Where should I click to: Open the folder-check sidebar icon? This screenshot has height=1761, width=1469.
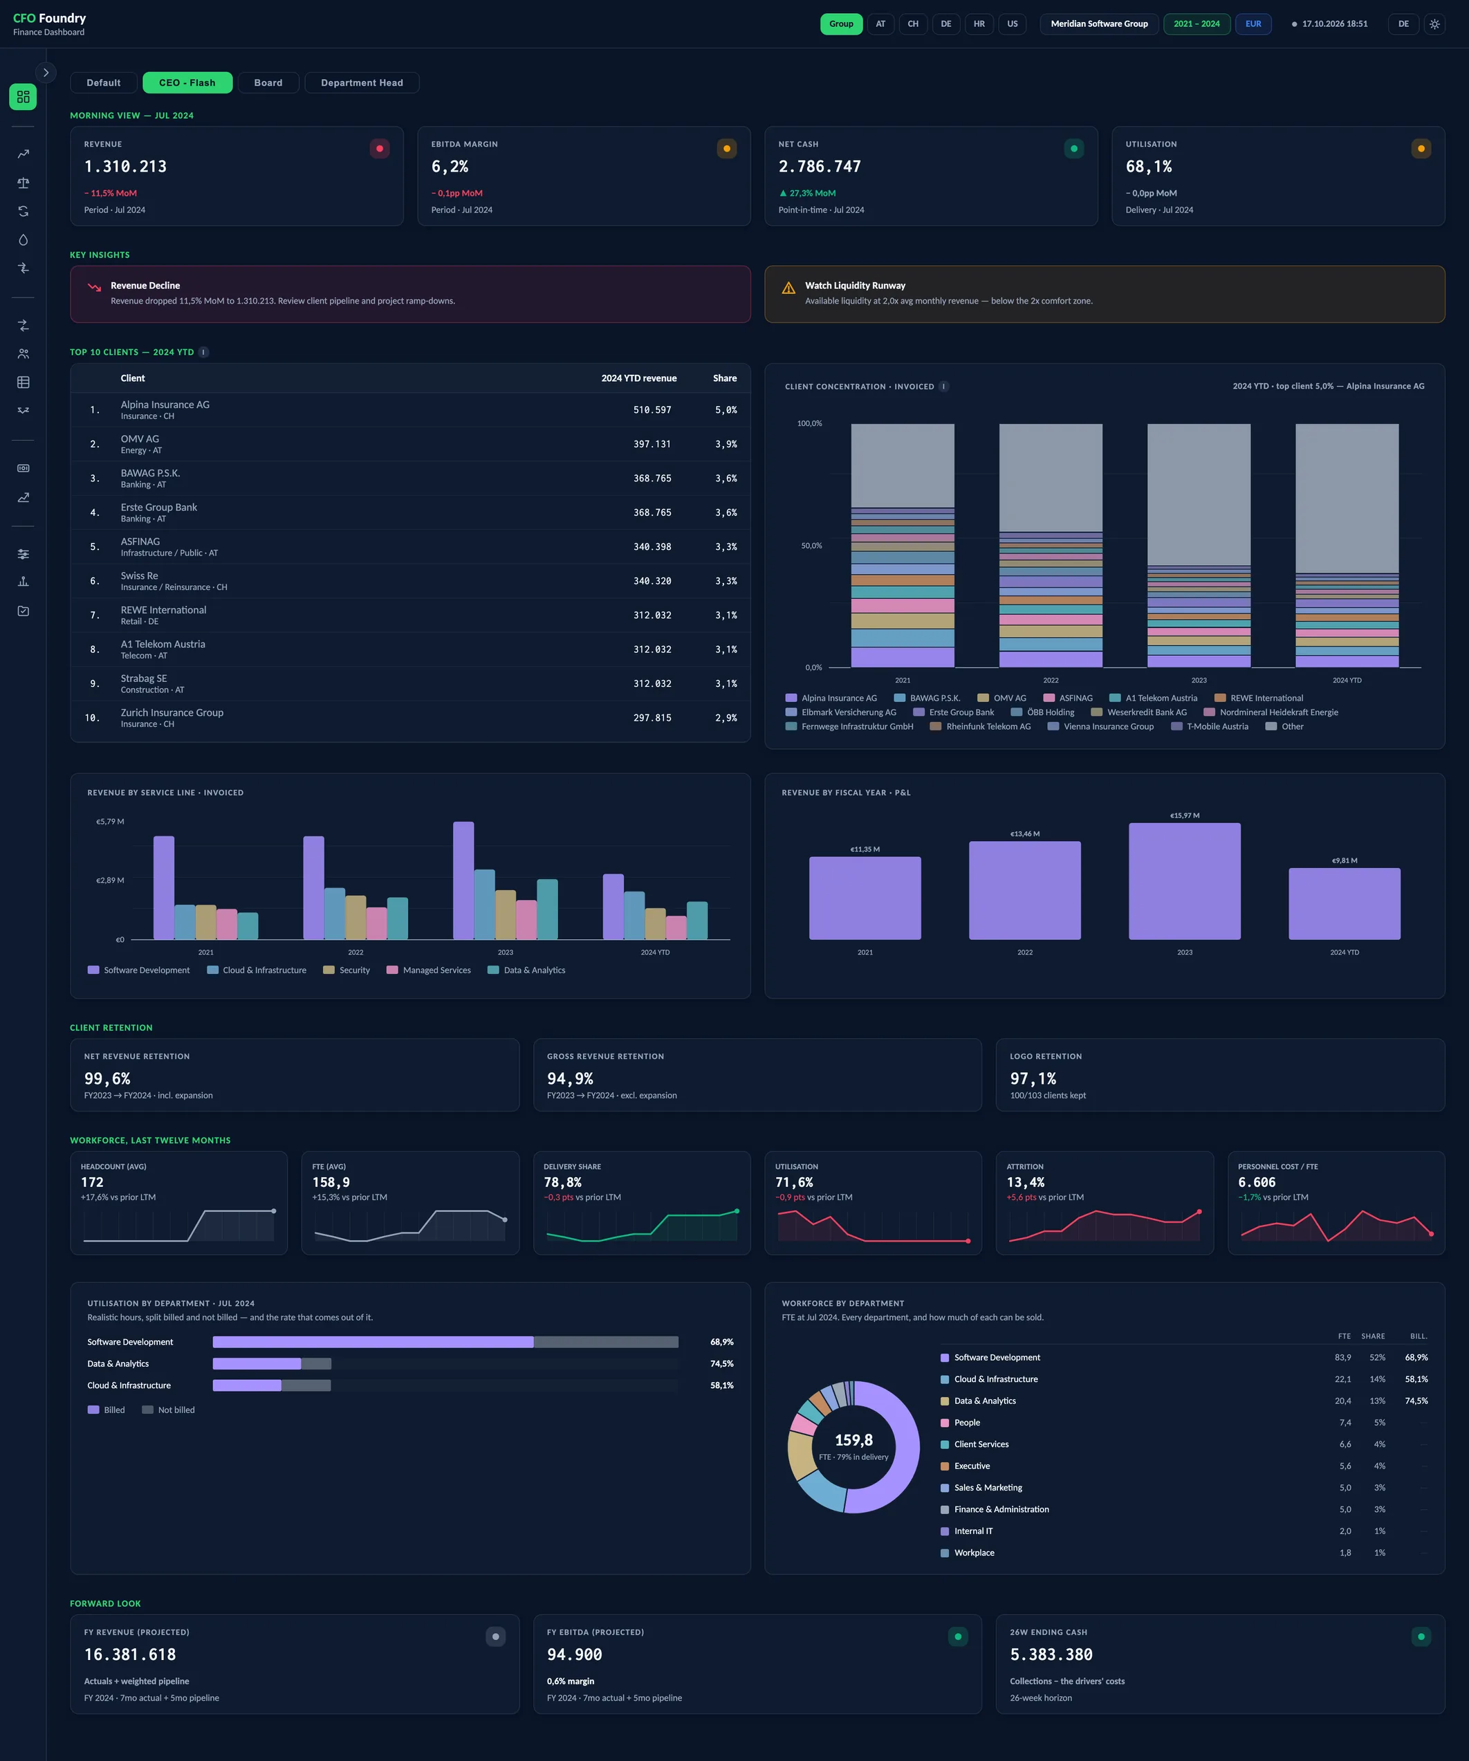(23, 611)
